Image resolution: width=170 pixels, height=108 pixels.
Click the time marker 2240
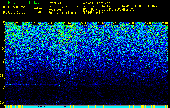[165, 23]
